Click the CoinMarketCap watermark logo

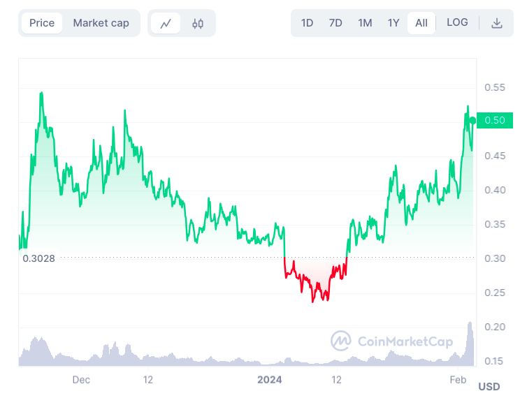(391, 341)
